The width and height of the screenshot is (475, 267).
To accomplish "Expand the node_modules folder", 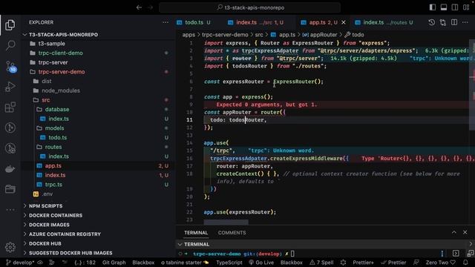I will 61,90.
